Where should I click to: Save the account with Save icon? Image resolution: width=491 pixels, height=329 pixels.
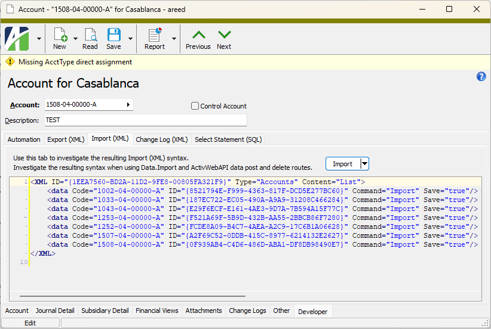[113, 38]
